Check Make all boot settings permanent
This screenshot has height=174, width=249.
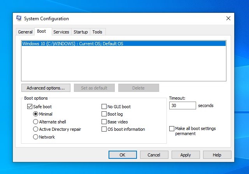tap(172, 128)
